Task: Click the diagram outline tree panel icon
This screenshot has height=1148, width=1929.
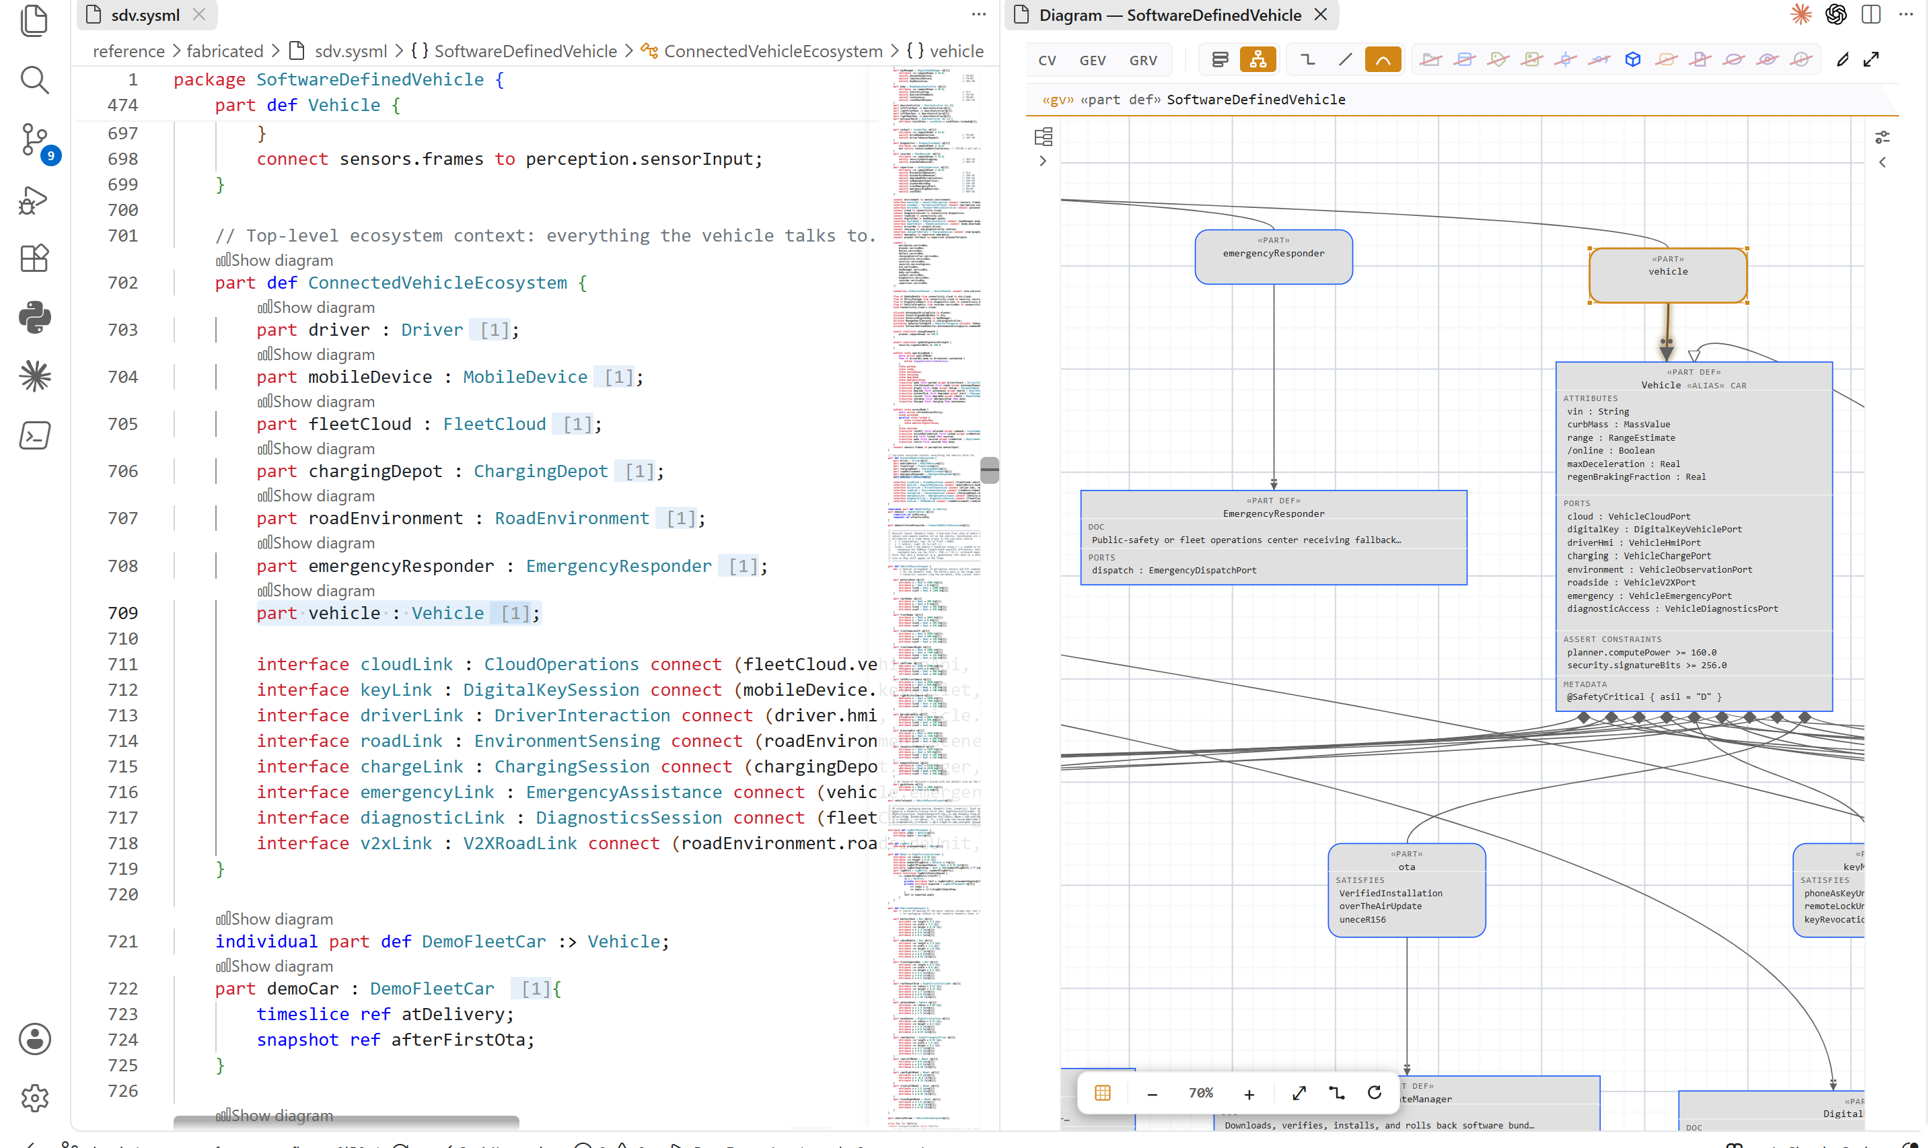Action: (1044, 137)
